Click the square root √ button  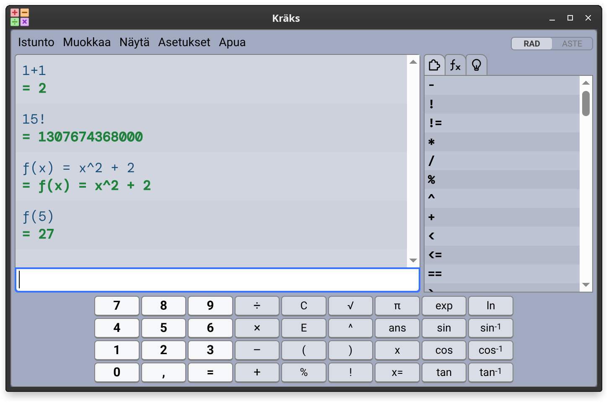350,306
